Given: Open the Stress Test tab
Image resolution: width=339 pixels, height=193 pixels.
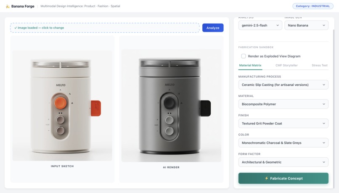Looking at the screenshot, I should point(320,65).
